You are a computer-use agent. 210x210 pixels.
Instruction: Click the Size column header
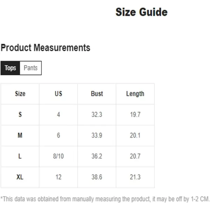tap(20, 94)
